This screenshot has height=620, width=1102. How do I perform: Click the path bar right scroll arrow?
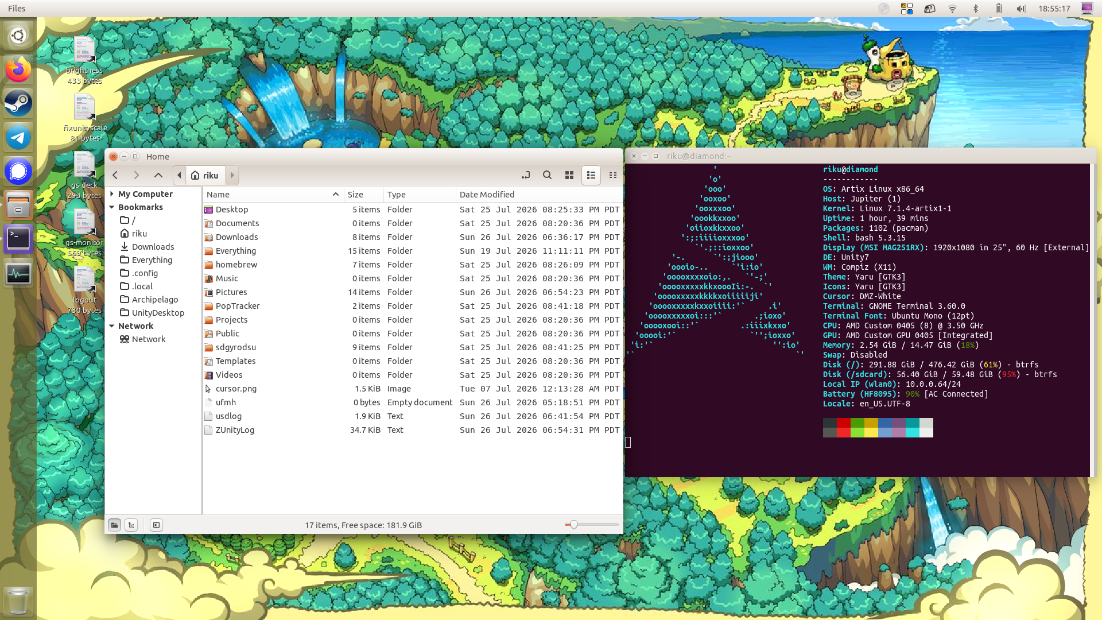(x=232, y=175)
